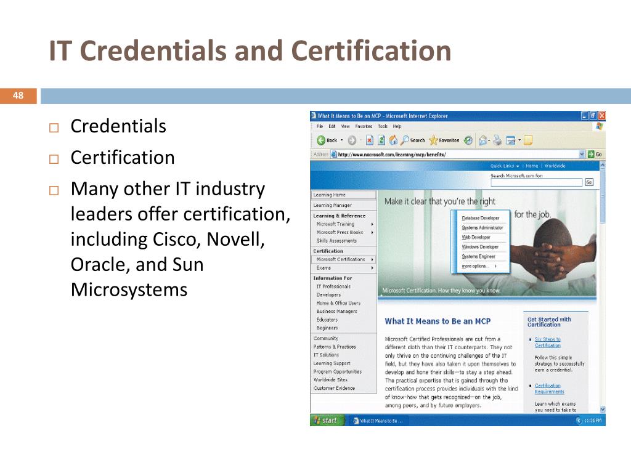This screenshot has width=631, height=473.
Task: Open the Forward history dropdown arrow
Action: coord(360,140)
